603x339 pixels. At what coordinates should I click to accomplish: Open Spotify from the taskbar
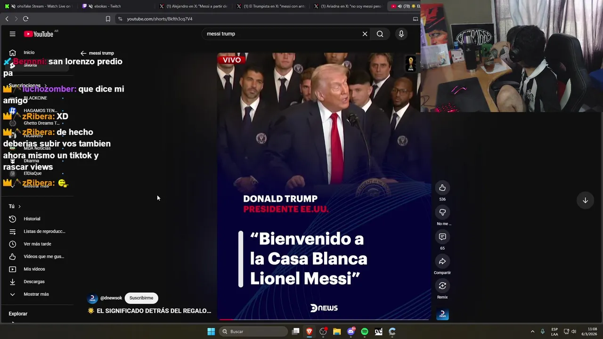365,331
